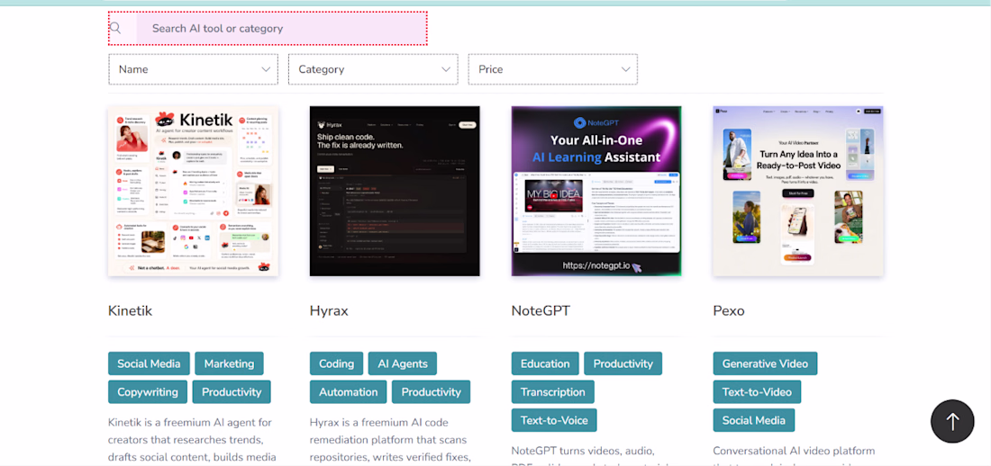The image size is (991, 466).
Task: Select NoteGPT's Productivity tag
Action: coord(623,363)
